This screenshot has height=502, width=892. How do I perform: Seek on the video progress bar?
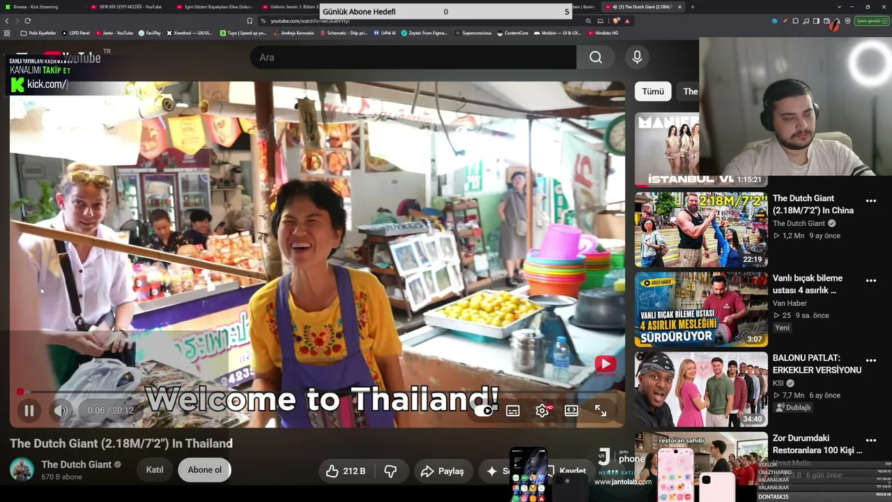click(317, 392)
